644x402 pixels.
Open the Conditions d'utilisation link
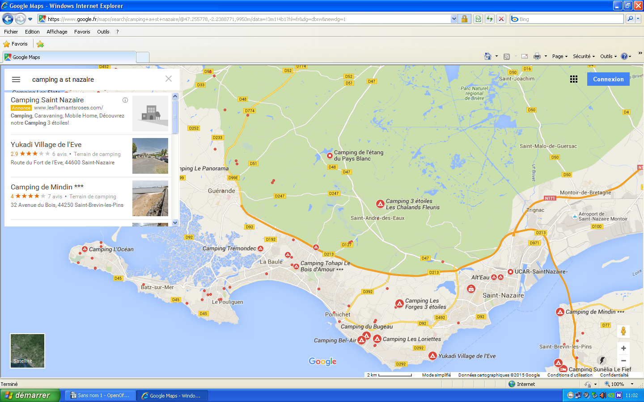570,375
